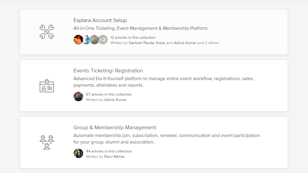This screenshot has width=308, height=173.
Task: Click Ashok Kumar's avatar in Events Ticketing
Action: [78, 96]
